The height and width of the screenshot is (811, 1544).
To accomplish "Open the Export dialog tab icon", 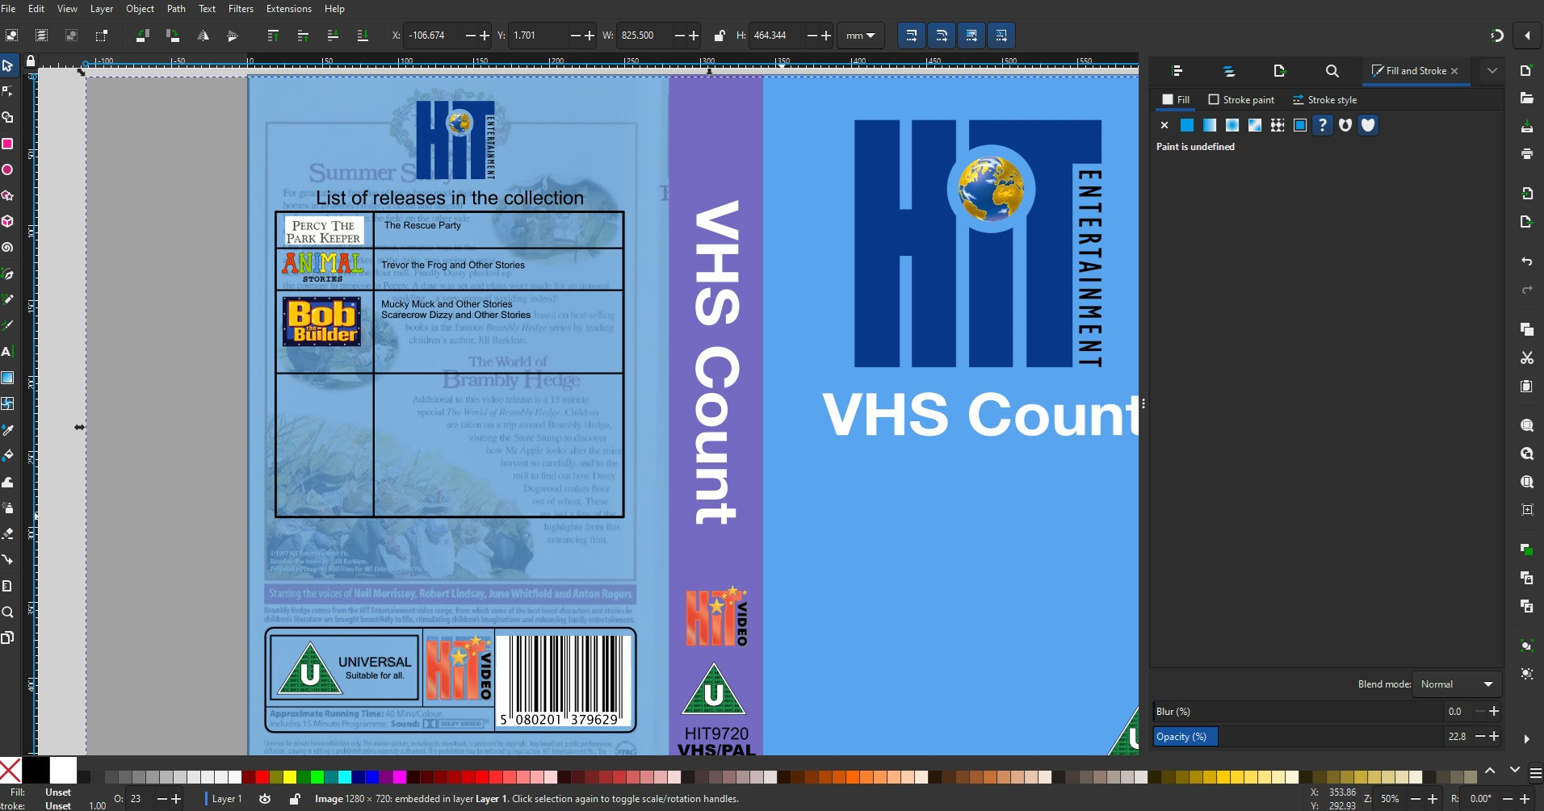I will [1280, 71].
